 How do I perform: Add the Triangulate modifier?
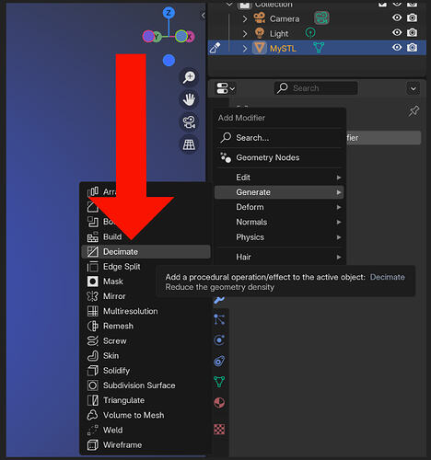[x=146, y=400]
